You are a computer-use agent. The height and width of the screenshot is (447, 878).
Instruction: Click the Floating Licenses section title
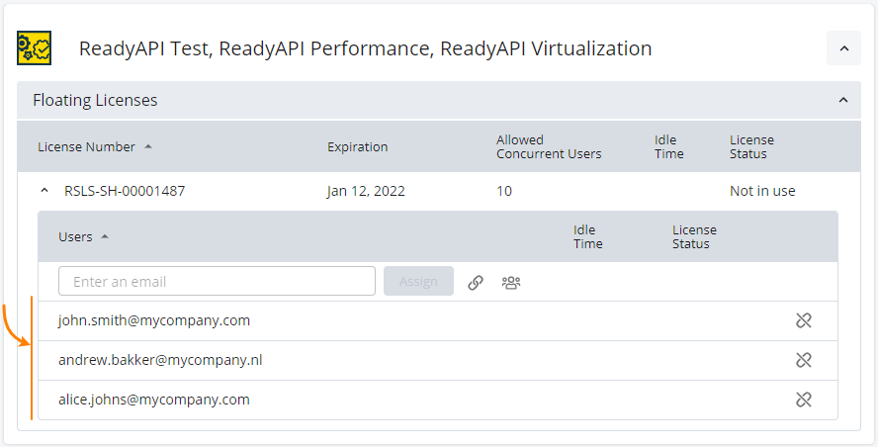(95, 101)
